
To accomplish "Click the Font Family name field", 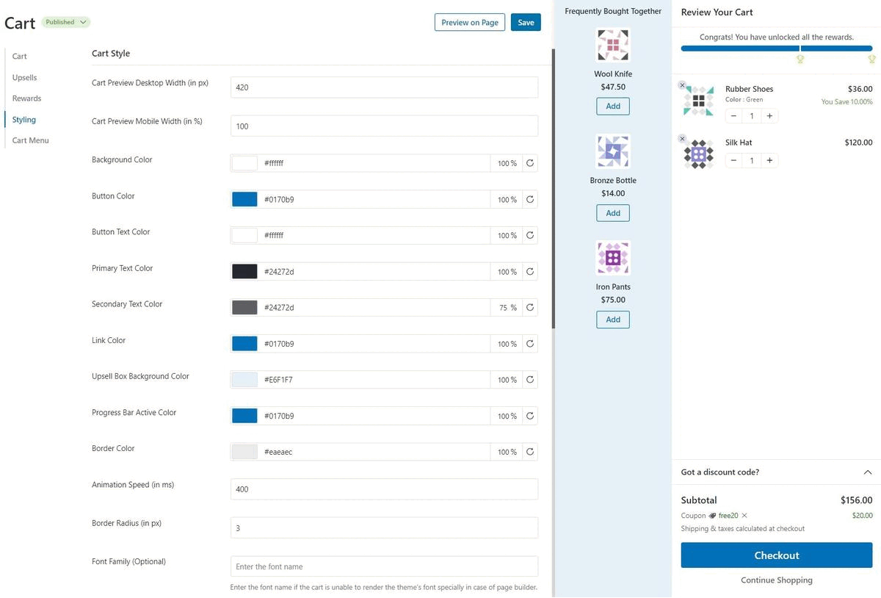I will click(x=384, y=566).
